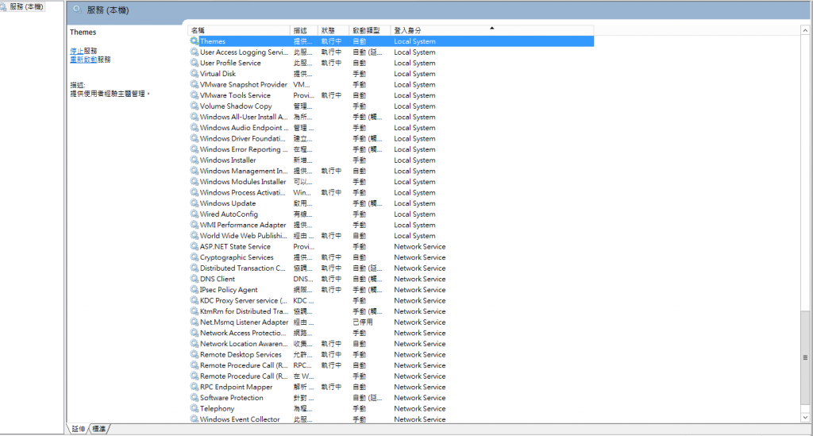This screenshot has width=813, height=436.
Task: Click Network Service in the Telephony row
Action: (x=419, y=408)
